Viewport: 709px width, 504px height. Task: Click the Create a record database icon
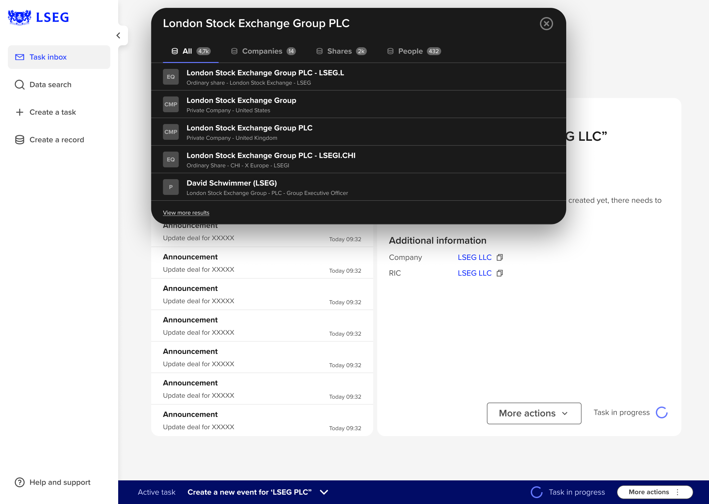pyautogui.click(x=20, y=139)
